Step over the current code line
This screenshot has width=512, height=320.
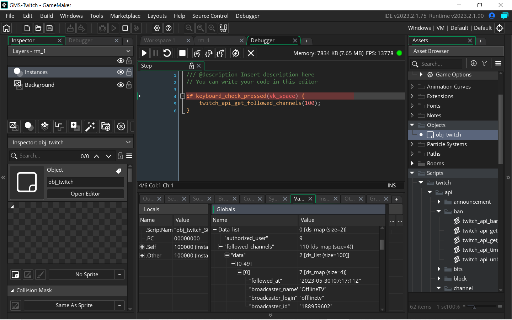coord(209,53)
